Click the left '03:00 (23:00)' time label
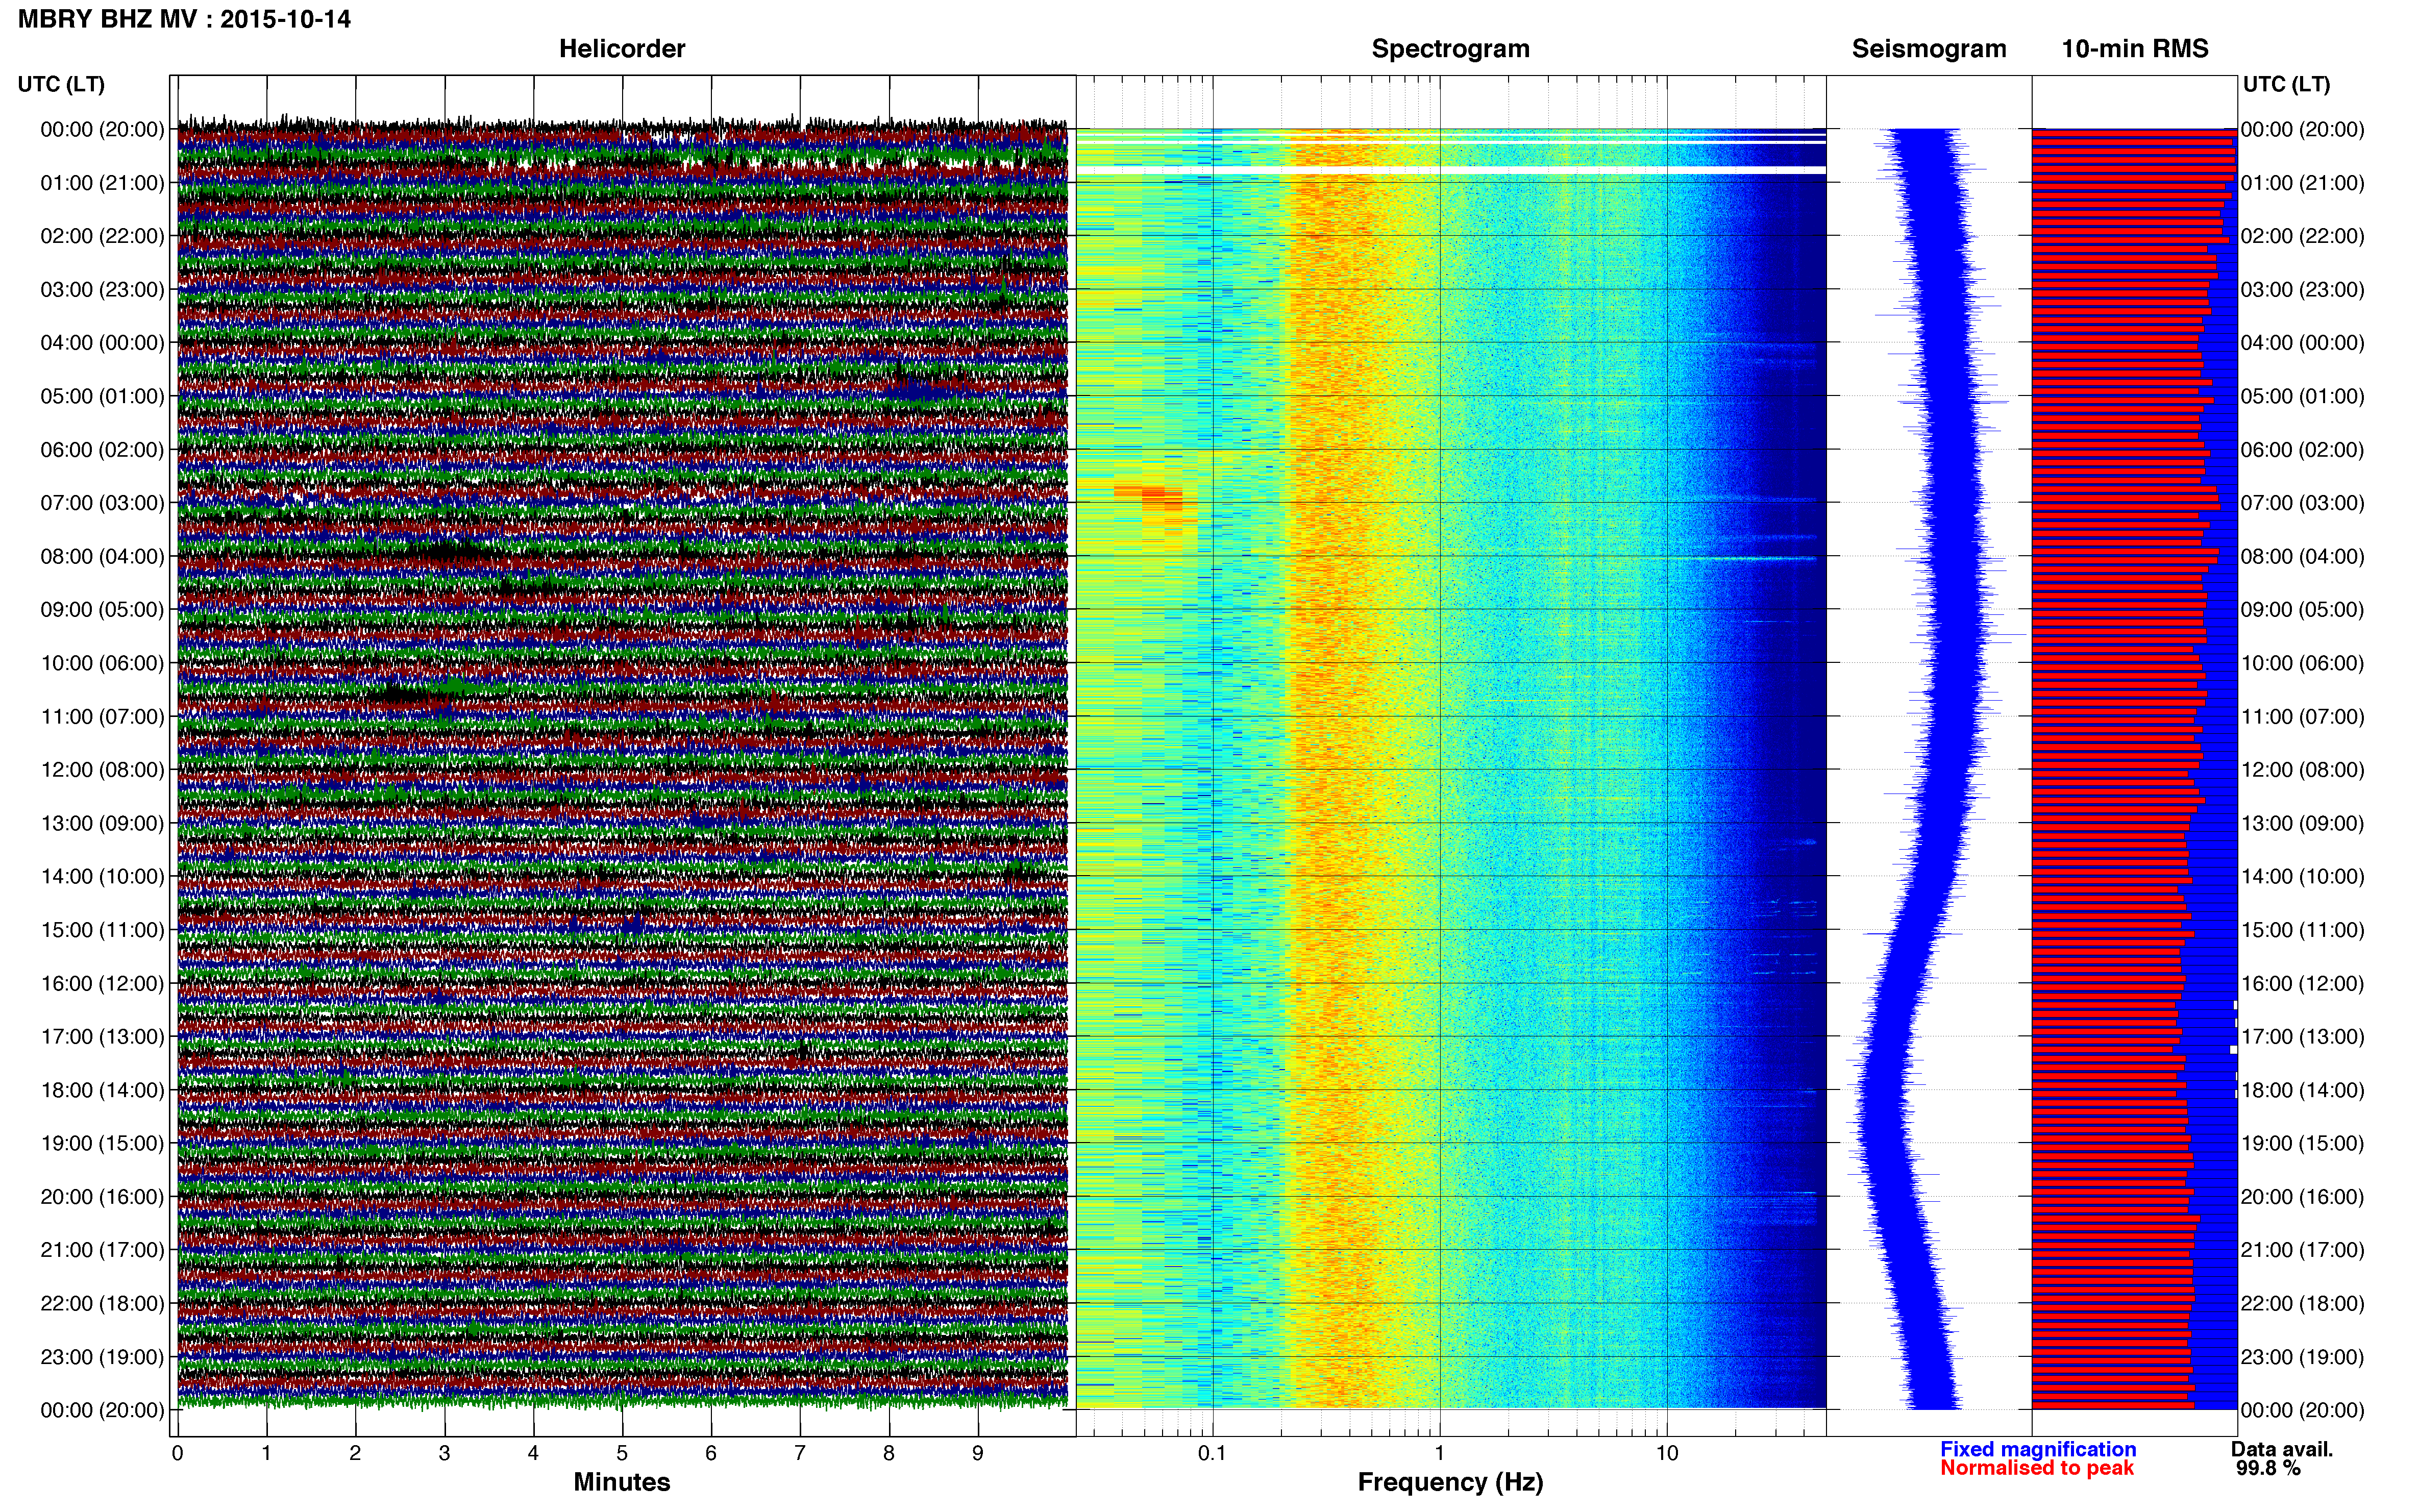 [x=102, y=290]
